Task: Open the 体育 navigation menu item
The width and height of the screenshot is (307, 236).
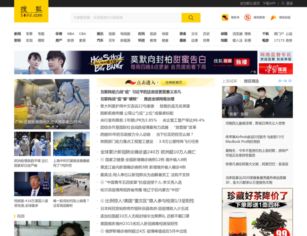Action: [x=59, y=34]
